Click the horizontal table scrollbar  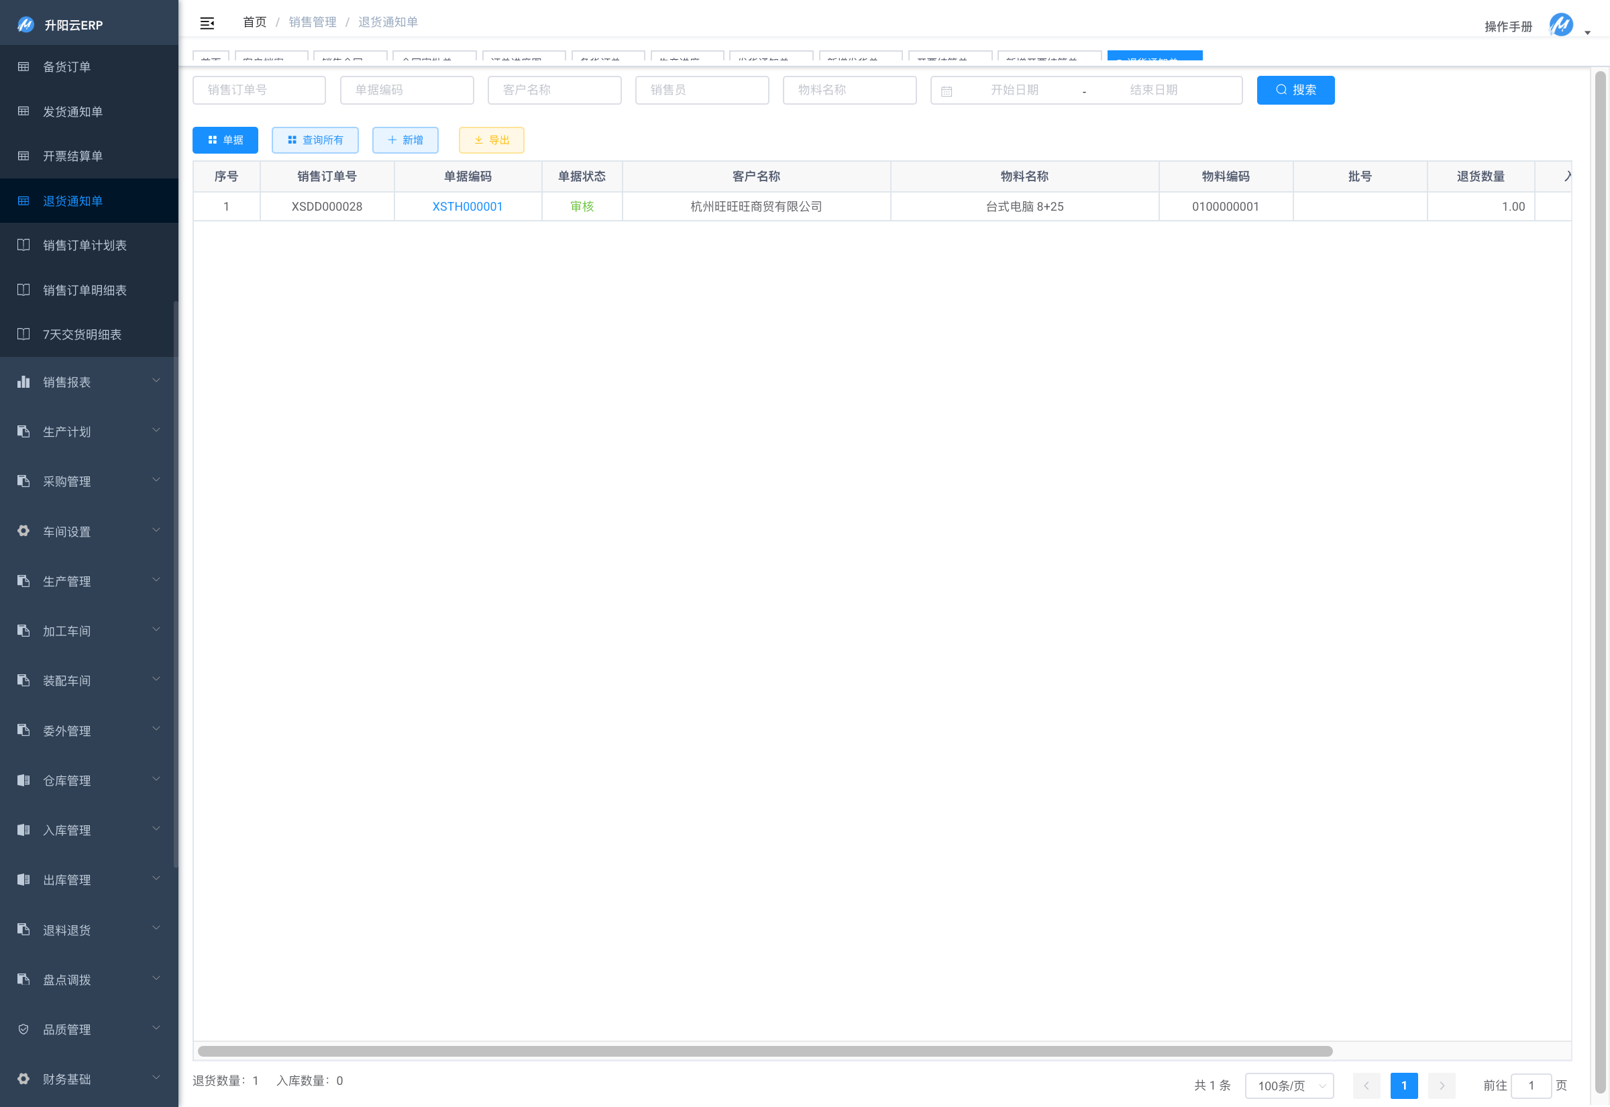[x=764, y=1051]
